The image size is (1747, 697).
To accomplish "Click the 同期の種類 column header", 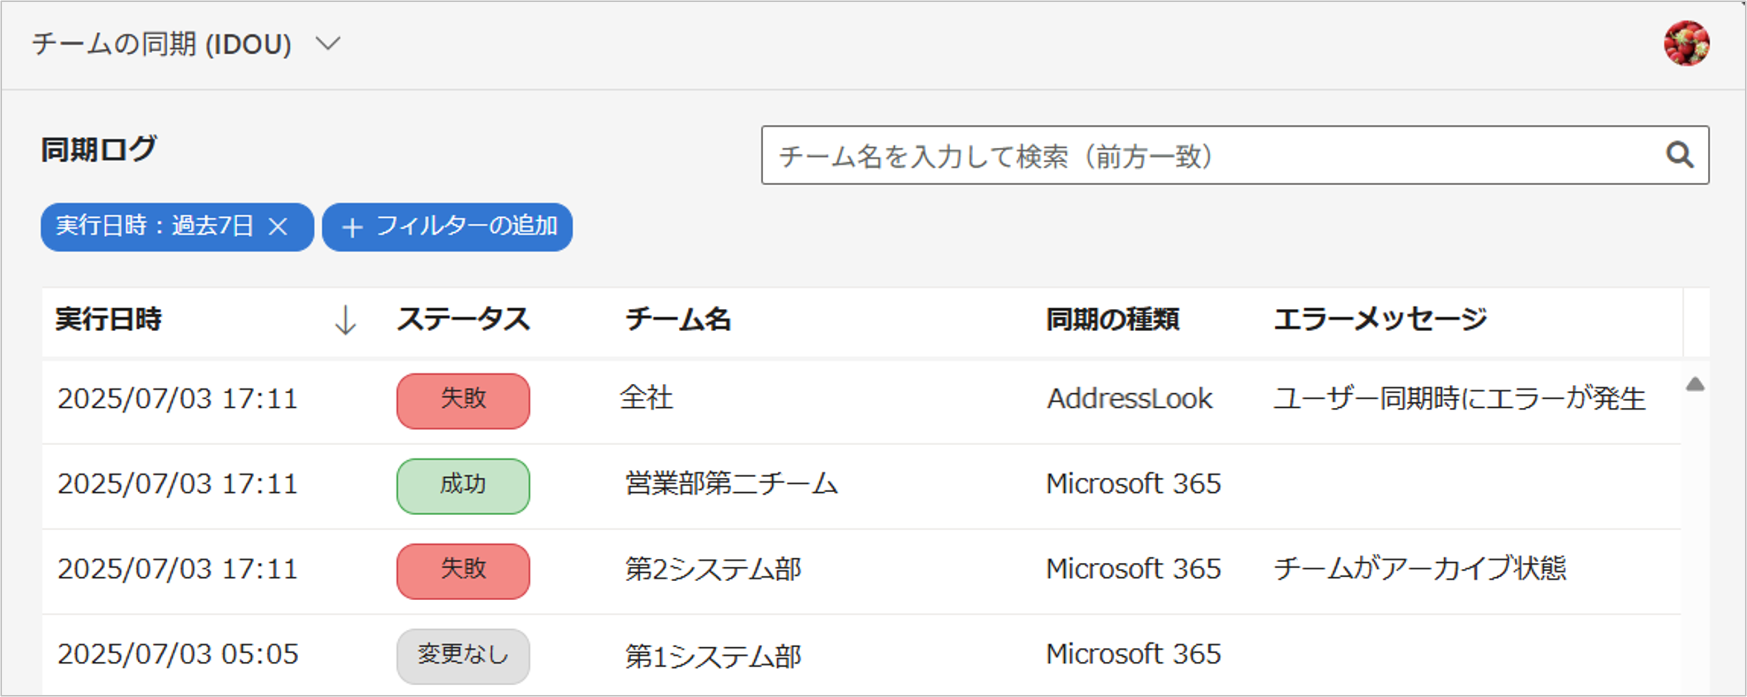I will click(x=1112, y=319).
